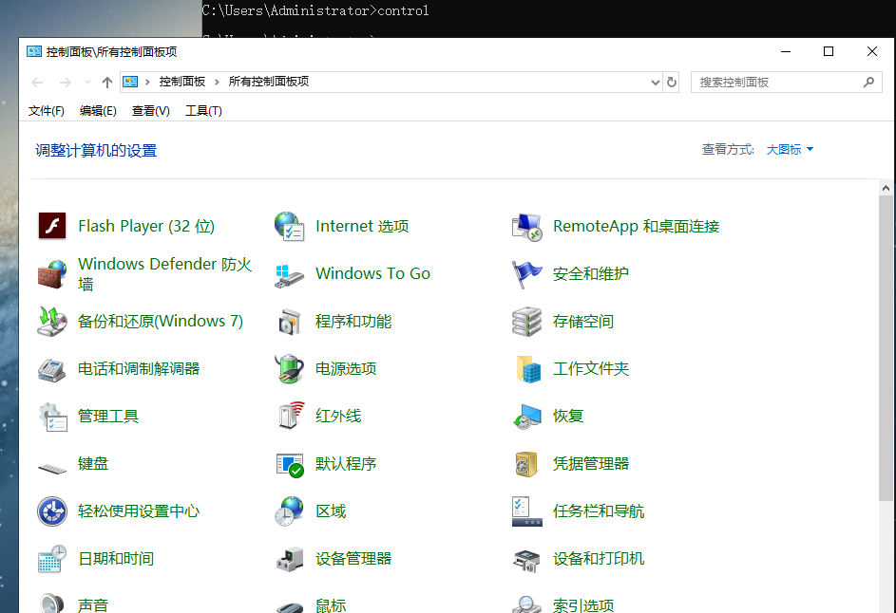Open the 备份和还原(Windows 7) icon

tap(52, 322)
